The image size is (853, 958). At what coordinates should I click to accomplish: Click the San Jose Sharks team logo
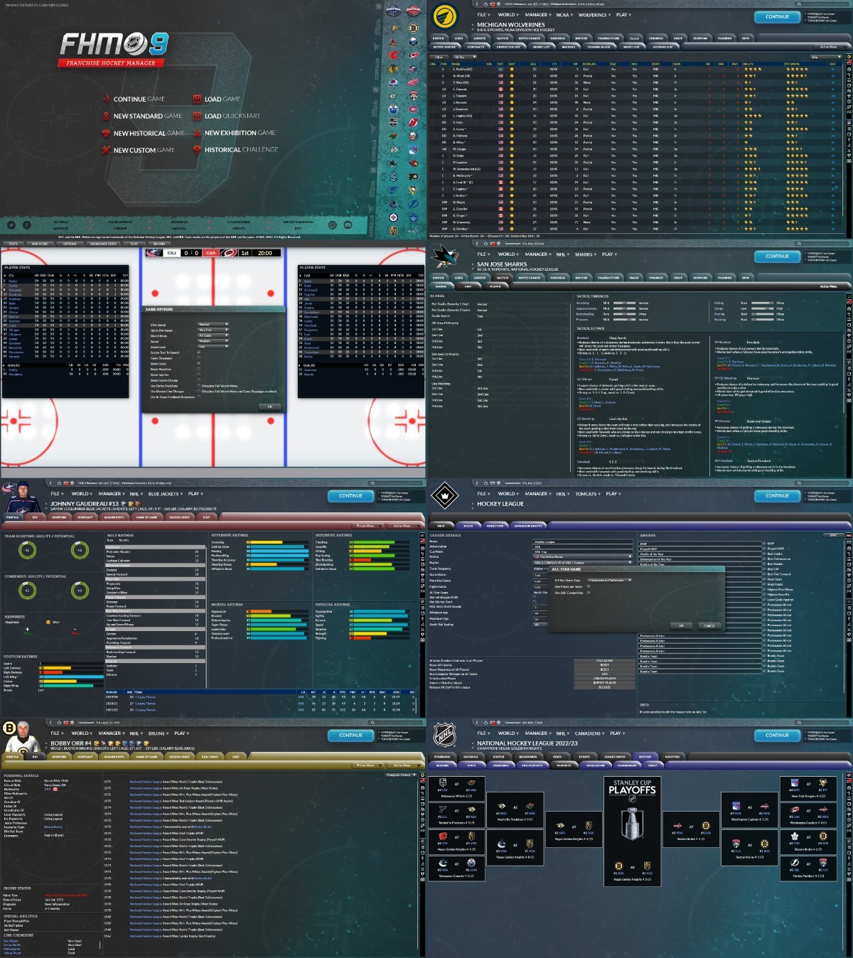point(444,256)
